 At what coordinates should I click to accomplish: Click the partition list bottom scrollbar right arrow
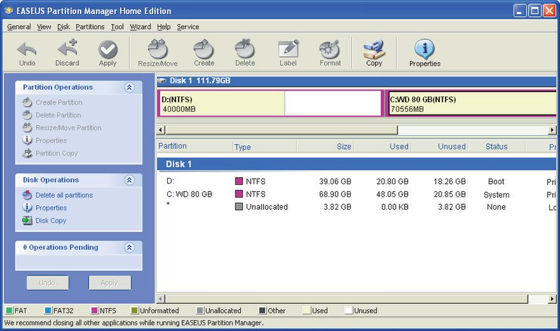coord(552,299)
